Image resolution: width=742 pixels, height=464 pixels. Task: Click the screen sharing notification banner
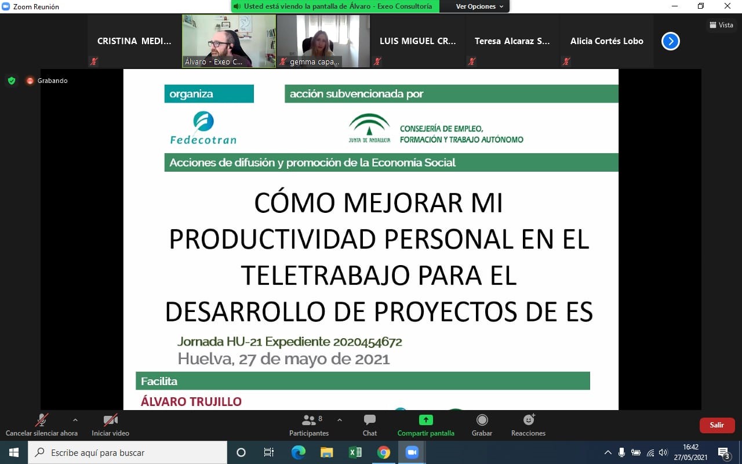click(335, 6)
